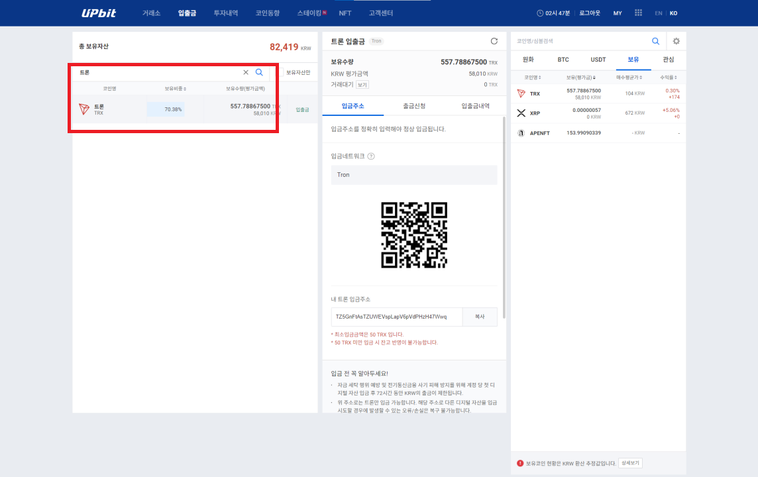Click the 보기 button next to 거래대기

click(362, 85)
